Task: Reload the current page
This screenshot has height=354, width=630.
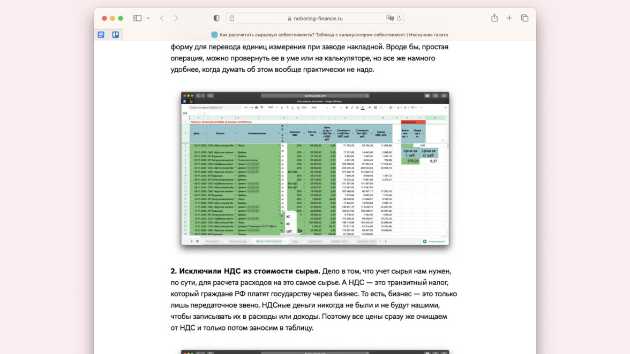Action: click(399, 18)
